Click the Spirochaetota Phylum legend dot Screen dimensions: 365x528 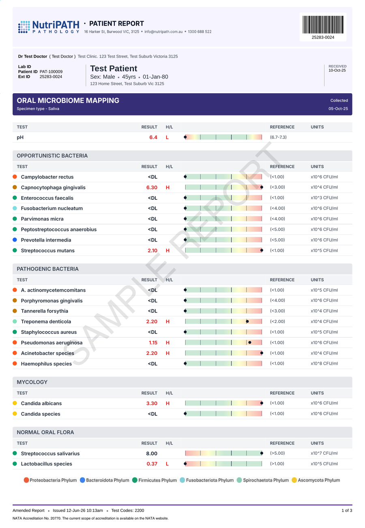(x=239, y=480)
